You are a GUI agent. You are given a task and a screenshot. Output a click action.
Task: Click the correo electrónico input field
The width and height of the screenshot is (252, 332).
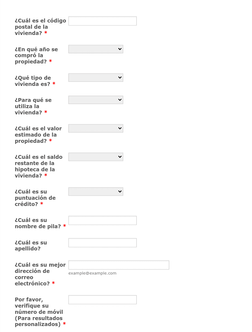point(119,265)
